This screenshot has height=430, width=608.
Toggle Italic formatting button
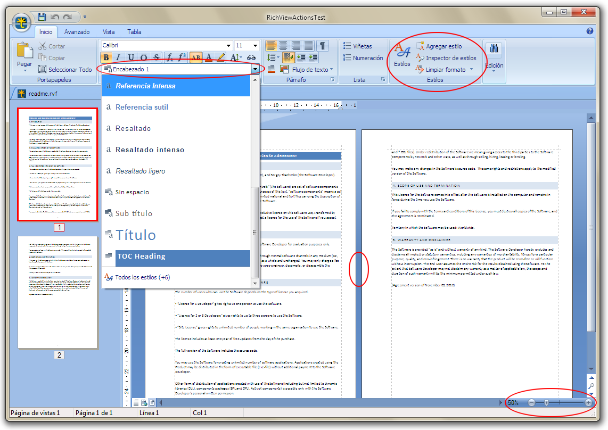pyautogui.click(x=118, y=57)
